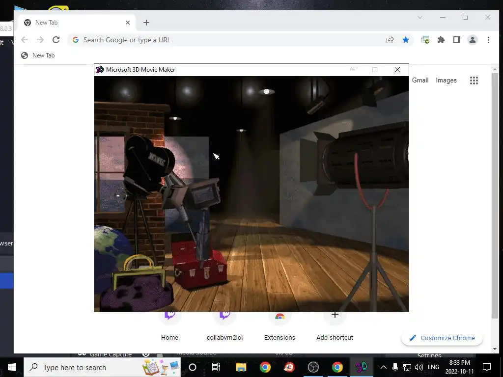
Task: Open the Gmail link
Action: point(420,80)
